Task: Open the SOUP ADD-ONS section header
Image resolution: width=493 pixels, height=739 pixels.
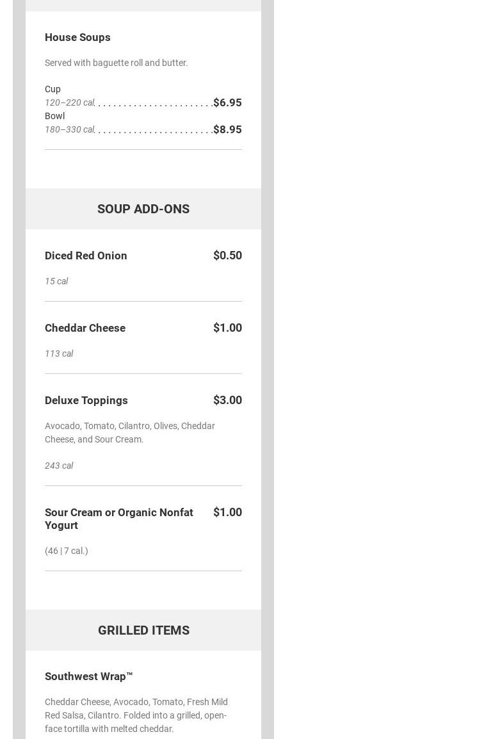Action: pos(143,209)
